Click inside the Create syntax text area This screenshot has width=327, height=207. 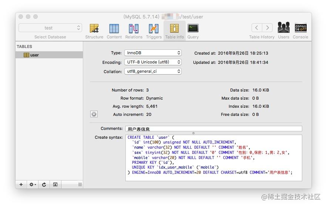pos(213,158)
